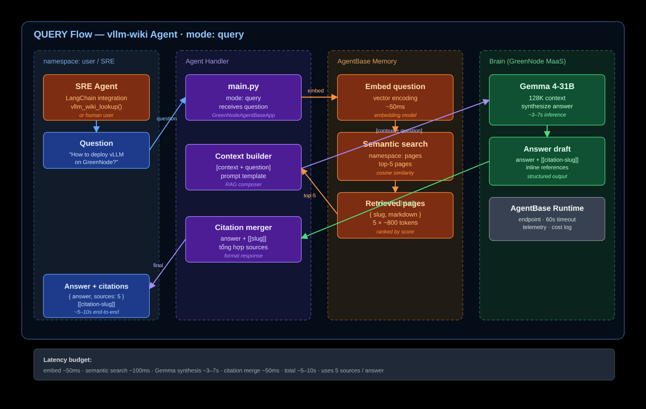Viewport: 646px width, 409px height.
Task: Click 'structured output' caption in Answer draft
Action: 547,176
